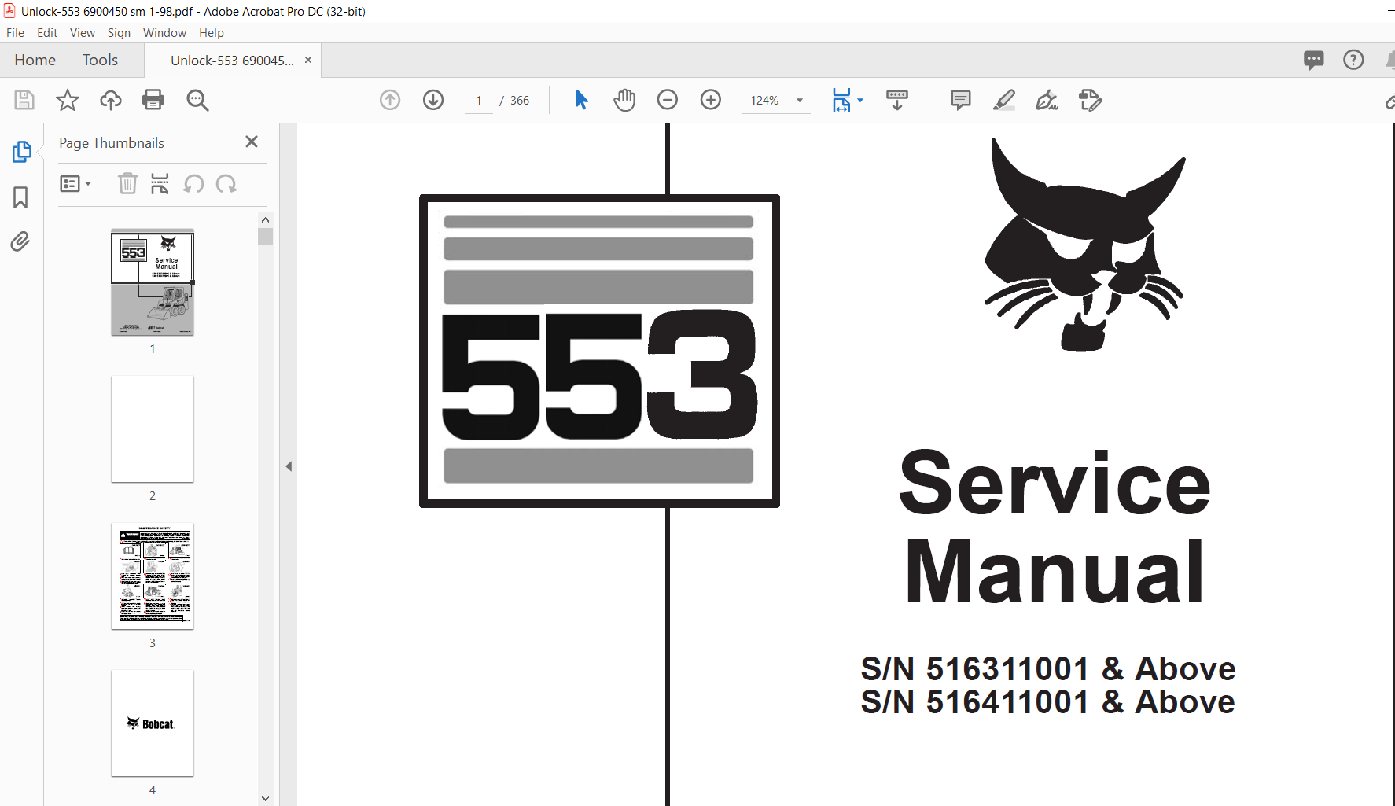Go to the previous page arrow

(x=390, y=100)
